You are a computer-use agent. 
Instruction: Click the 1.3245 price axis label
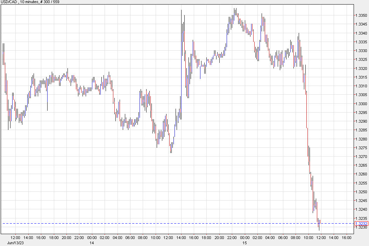click(x=361, y=201)
